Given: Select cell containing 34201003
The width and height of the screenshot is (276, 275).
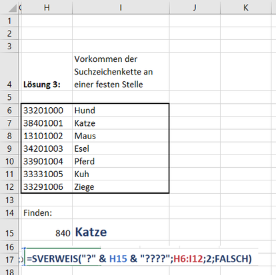Looking at the screenshot, I should click(x=47, y=148).
